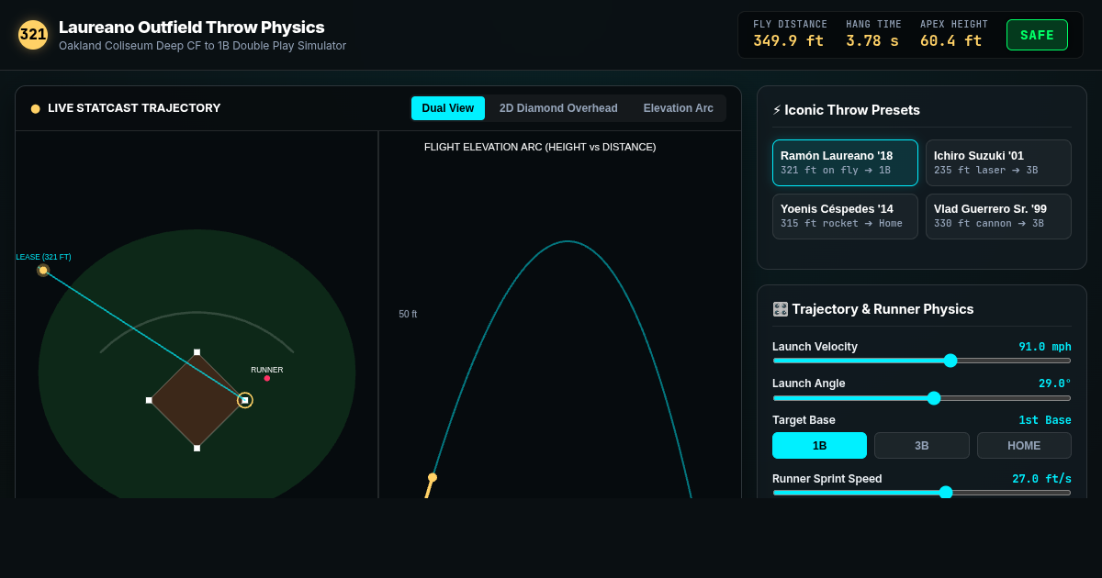Viewport: 1102px width, 578px height.
Task: Click the 27.0 ft/s sprint speed value
Action: point(1041,479)
